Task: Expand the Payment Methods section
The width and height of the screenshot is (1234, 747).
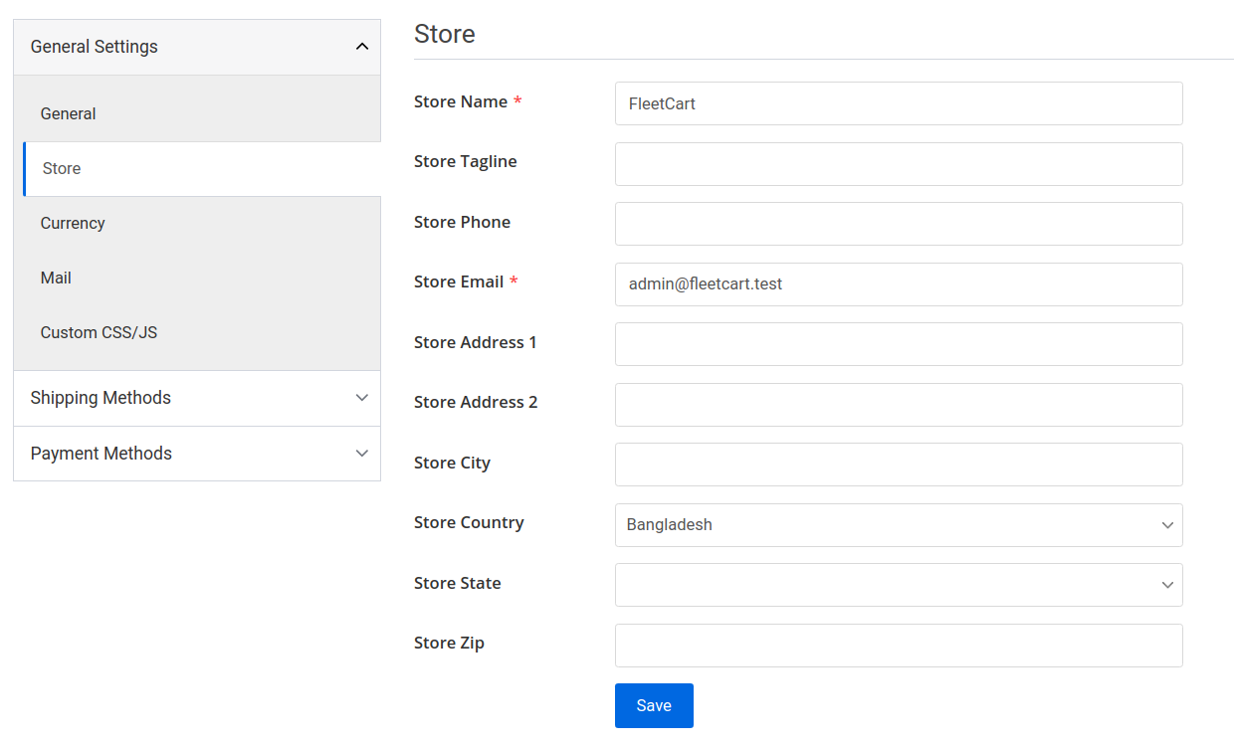Action: tap(196, 454)
